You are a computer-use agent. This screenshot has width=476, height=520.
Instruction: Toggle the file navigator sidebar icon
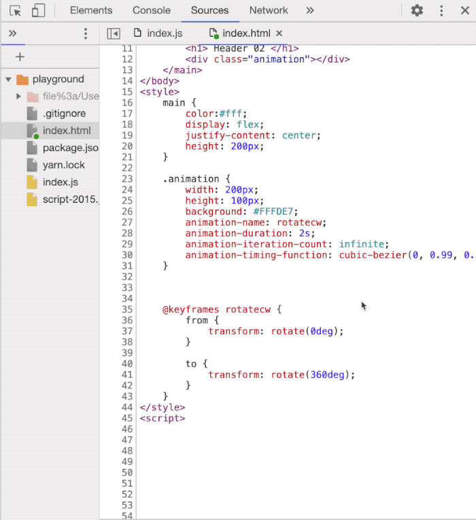114,33
